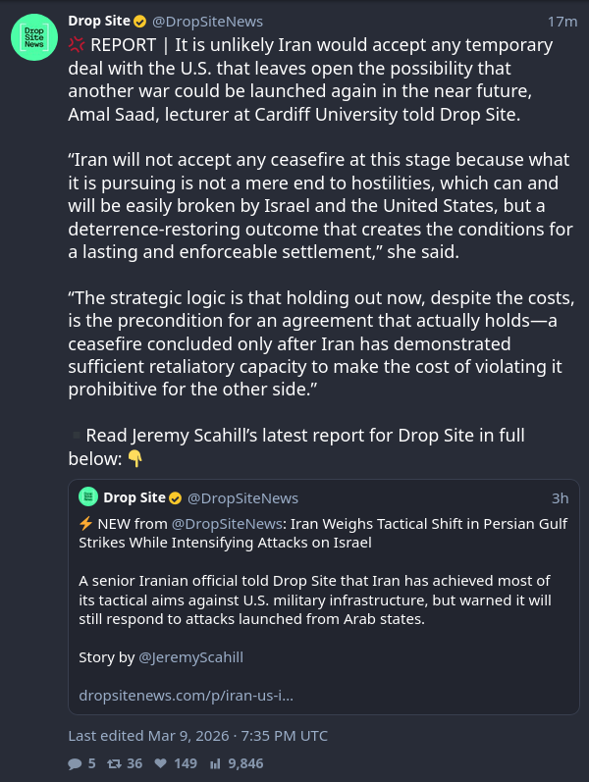
Task: Open the 17m timestamp link
Action: [x=562, y=21]
